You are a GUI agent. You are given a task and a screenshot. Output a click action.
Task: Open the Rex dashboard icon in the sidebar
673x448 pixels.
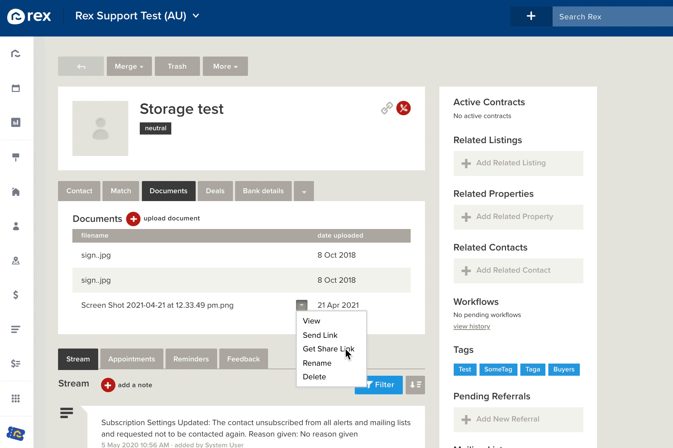tap(16, 54)
